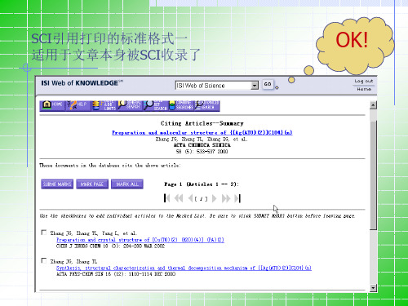The image size is (408, 306).
Task: Open the cited article title link
Action: 202,133
